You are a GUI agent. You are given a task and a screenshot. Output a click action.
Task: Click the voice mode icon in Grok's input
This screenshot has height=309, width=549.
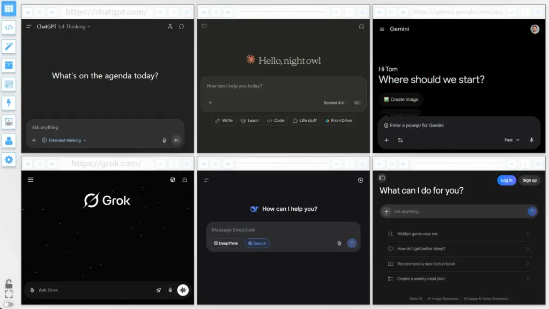183,290
